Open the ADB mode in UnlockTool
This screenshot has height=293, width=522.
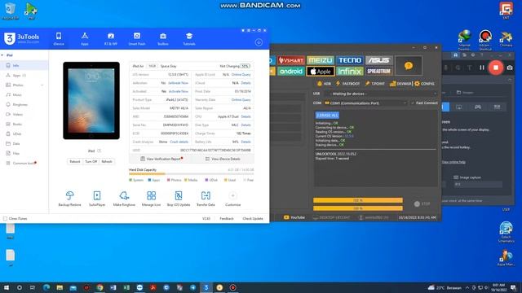[324, 84]
